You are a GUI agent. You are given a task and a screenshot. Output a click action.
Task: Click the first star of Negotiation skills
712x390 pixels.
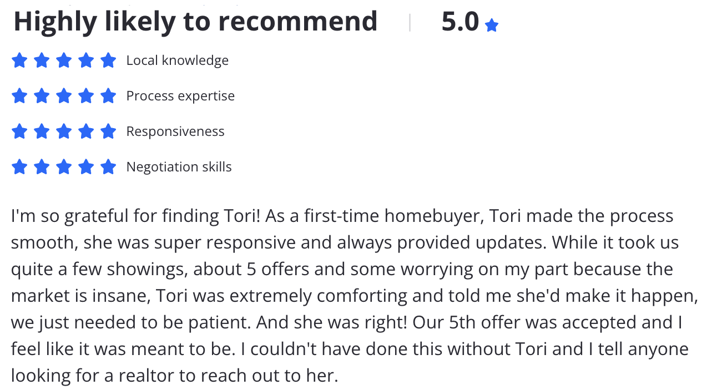(x=19, y=166)
